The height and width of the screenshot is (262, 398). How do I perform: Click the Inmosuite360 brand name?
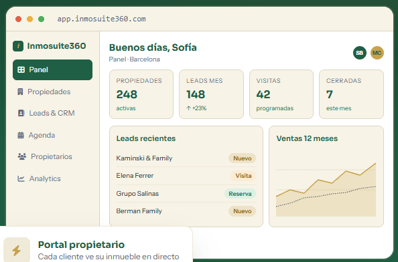tap(56, 46)
